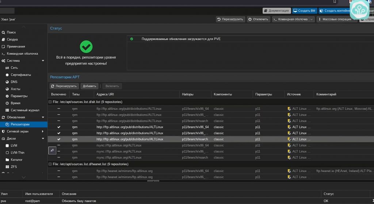
Task: Open the LVM-Thin page
Action: pyautogui.click(x=18, y=153)
